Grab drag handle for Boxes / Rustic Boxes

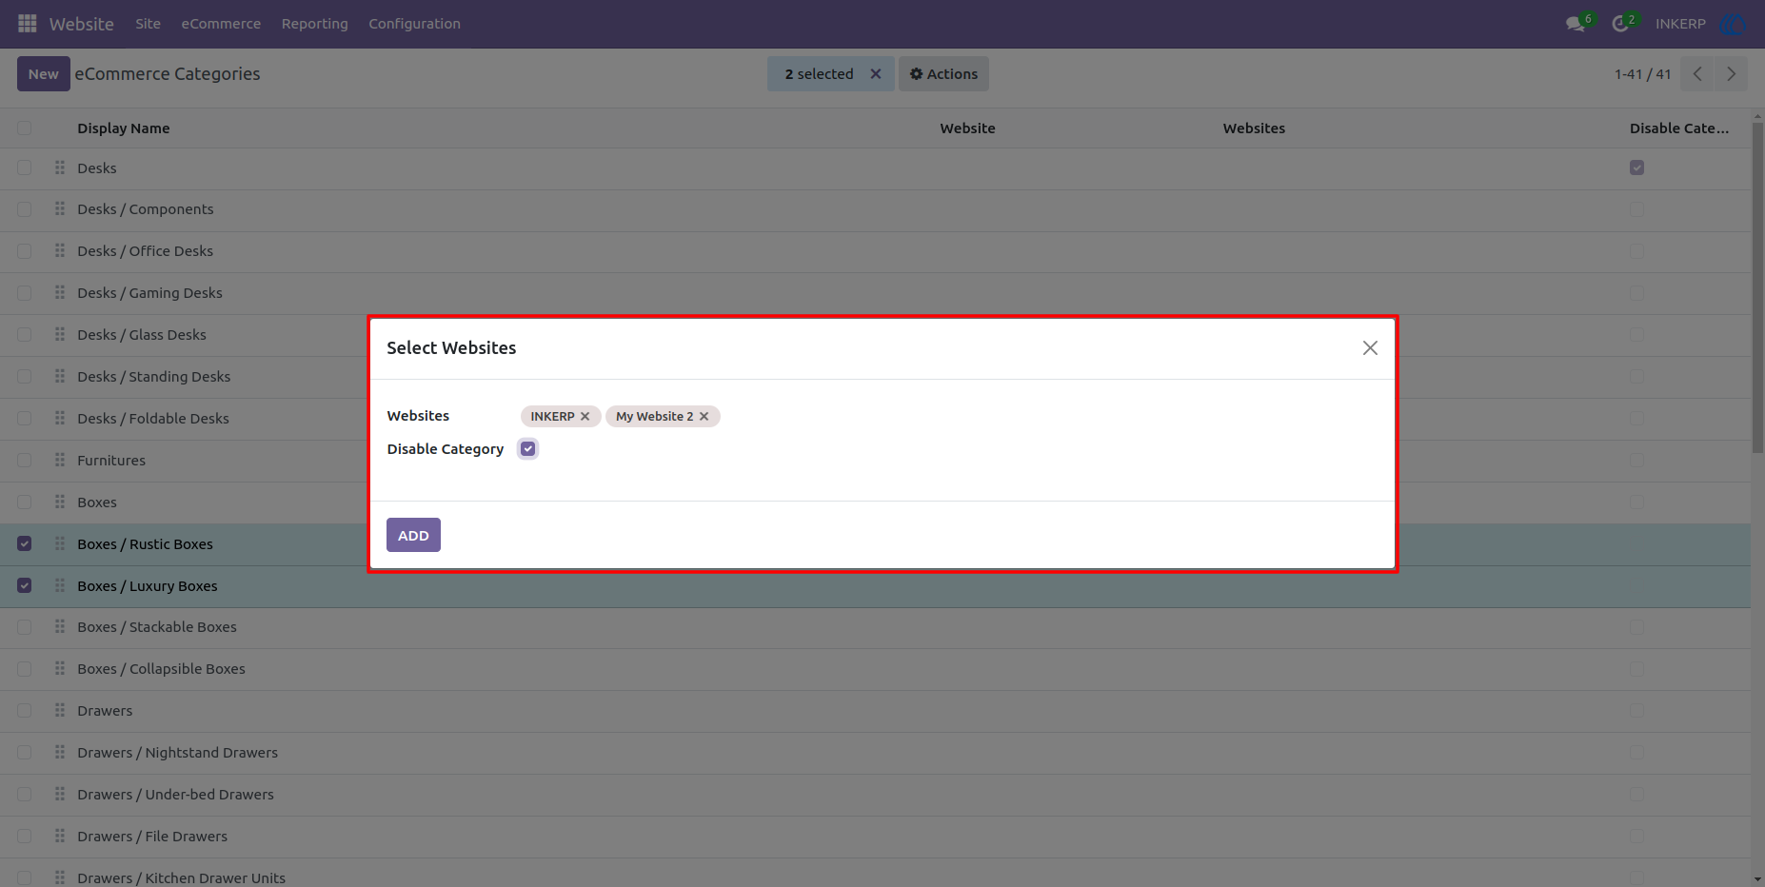(60, 543)
